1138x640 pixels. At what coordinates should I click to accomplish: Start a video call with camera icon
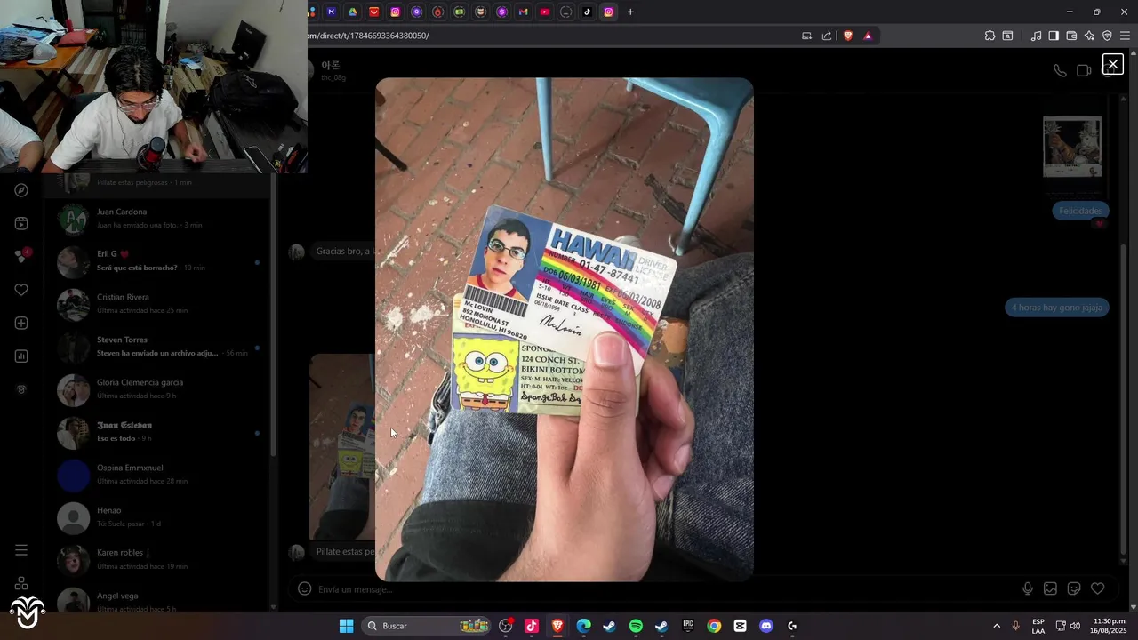(1084, 70)
